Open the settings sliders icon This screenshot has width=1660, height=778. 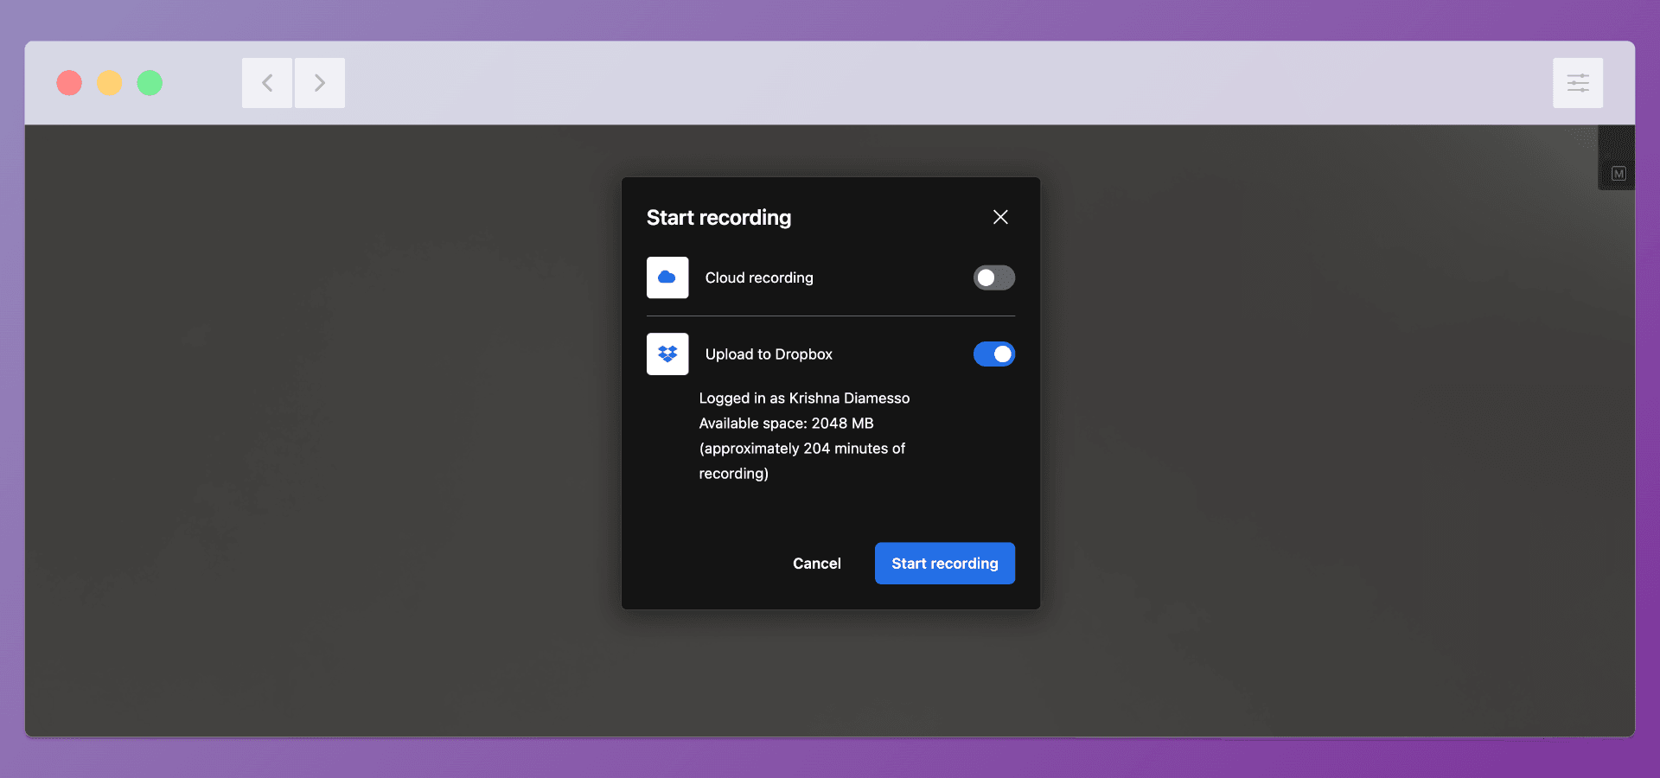[x=1577, y=83]
